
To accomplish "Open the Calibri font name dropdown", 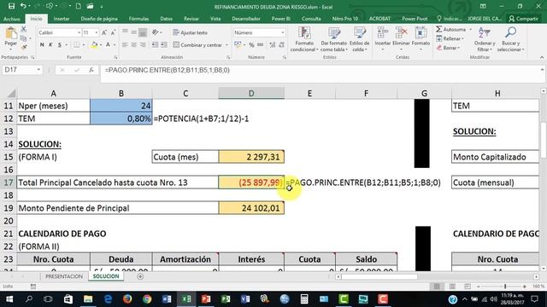I will pyautogui.click(x=79, y=32).
